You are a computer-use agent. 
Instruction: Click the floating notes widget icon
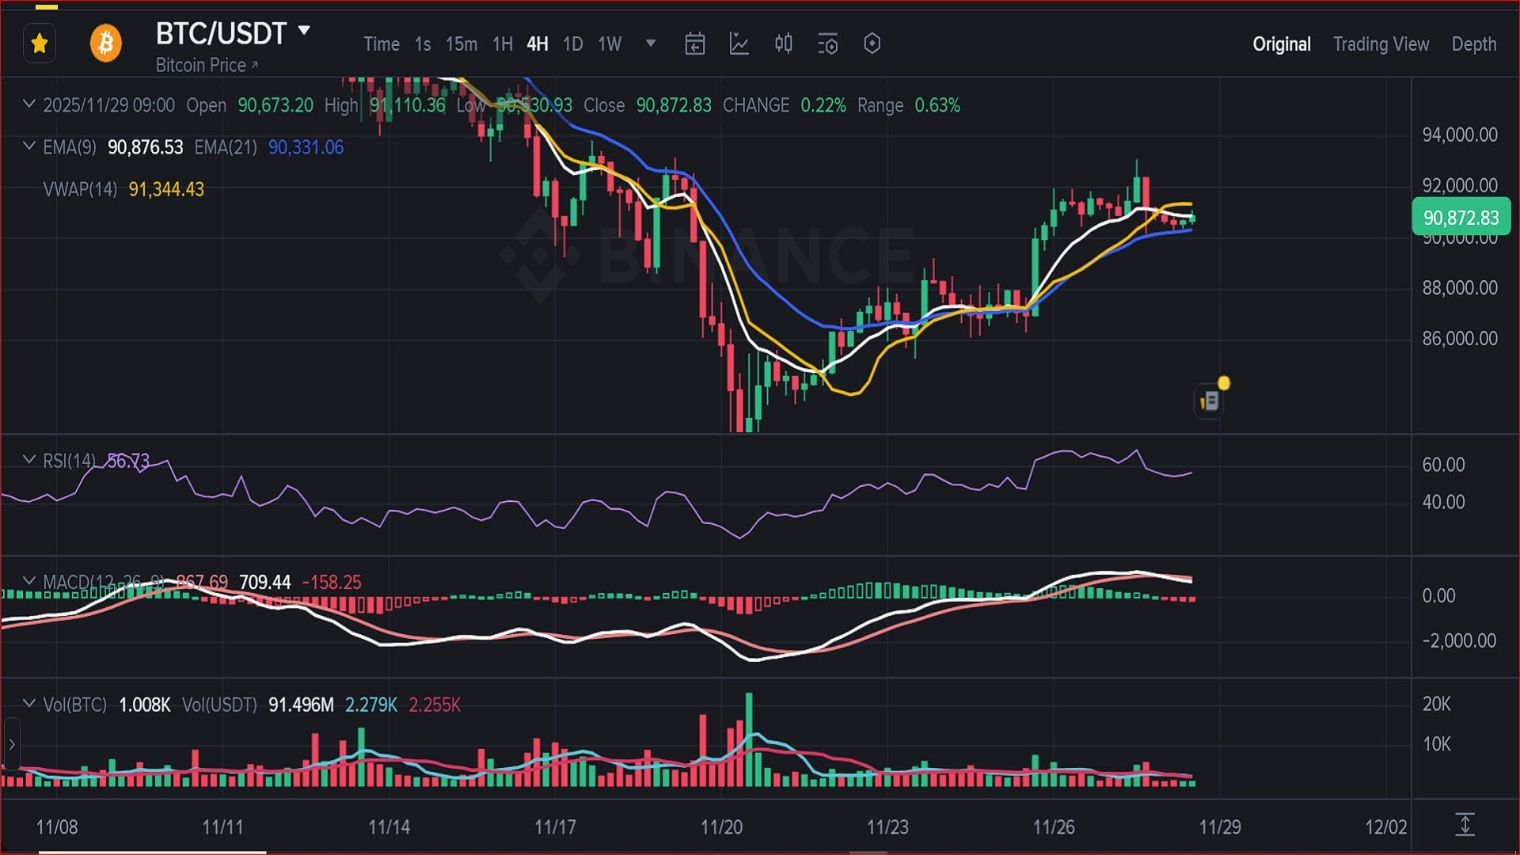click(x=1209, y=401)
